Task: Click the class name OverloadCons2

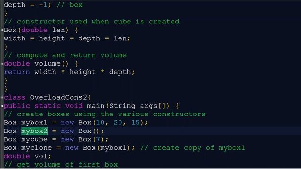Action: (x=58, y=97)
